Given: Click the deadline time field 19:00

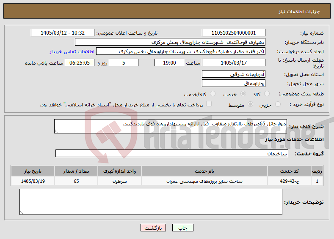Looking at the screenshot, I should (169, 62).
